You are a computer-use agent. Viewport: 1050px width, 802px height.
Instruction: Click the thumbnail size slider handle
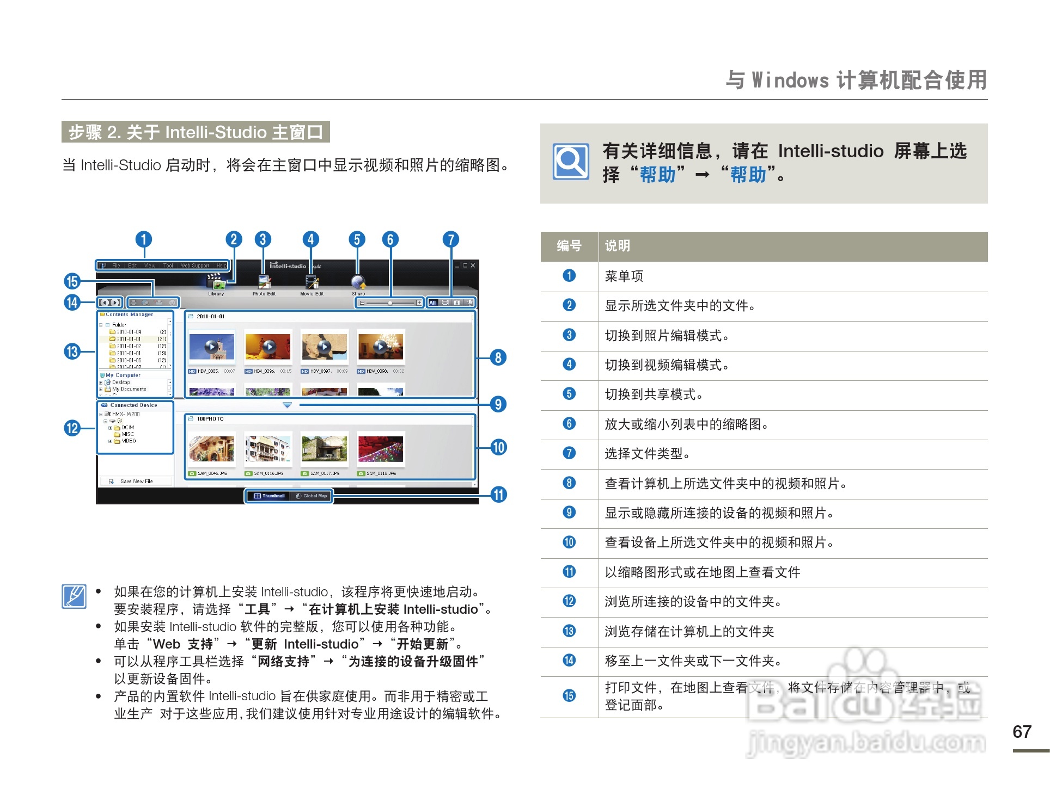[390, 303]
